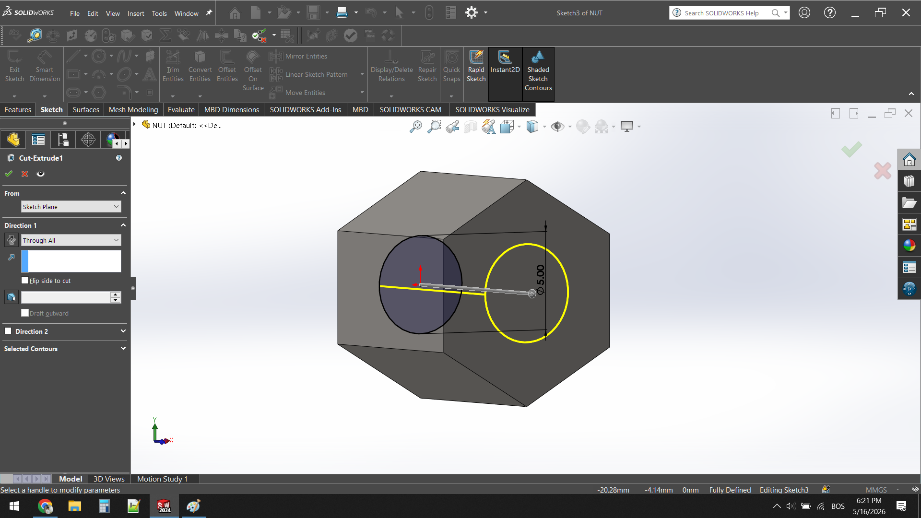
Task: Open the FeatureManager design tree tab
Action: 13,140
